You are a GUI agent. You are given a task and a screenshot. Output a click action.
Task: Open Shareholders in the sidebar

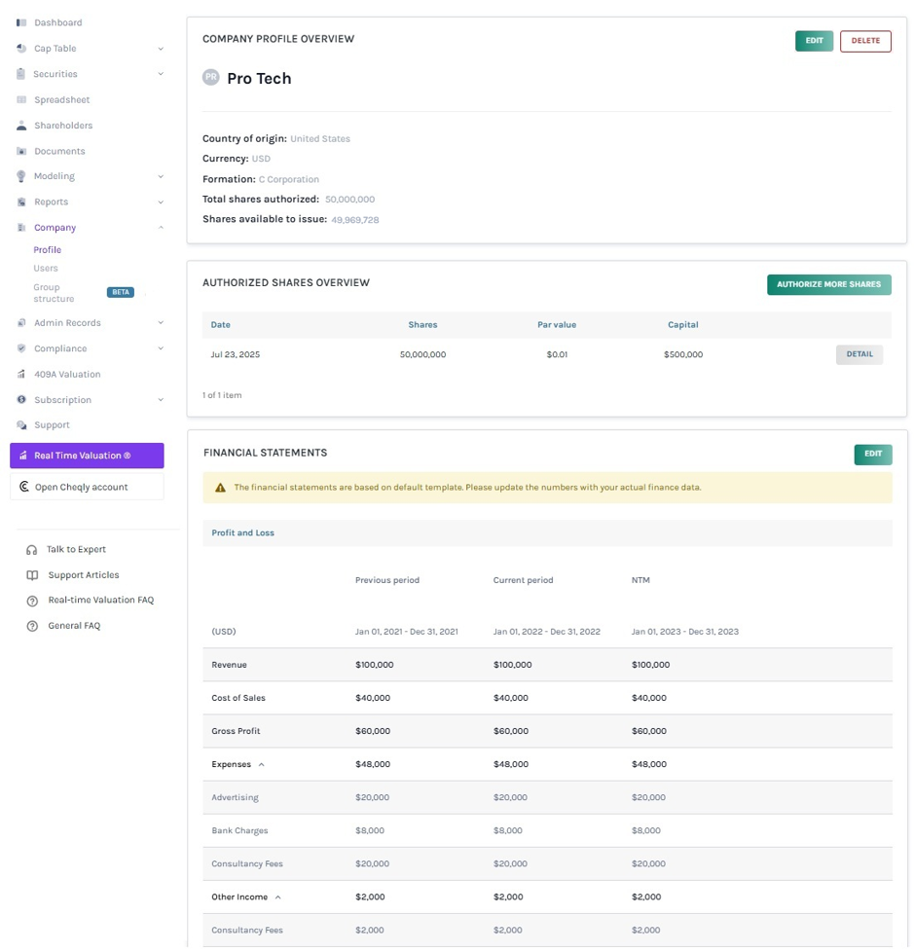click(63, 125)
